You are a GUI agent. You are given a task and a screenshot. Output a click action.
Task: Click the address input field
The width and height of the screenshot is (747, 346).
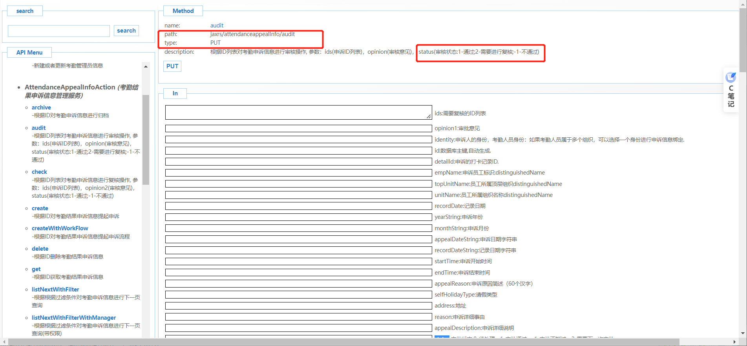[298, 306]
